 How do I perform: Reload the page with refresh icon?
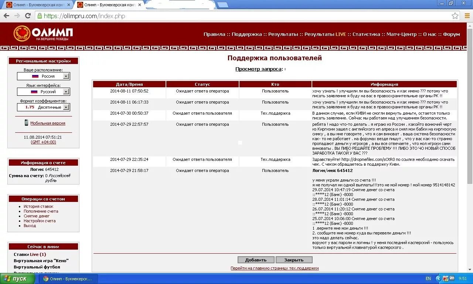point(28,16)
